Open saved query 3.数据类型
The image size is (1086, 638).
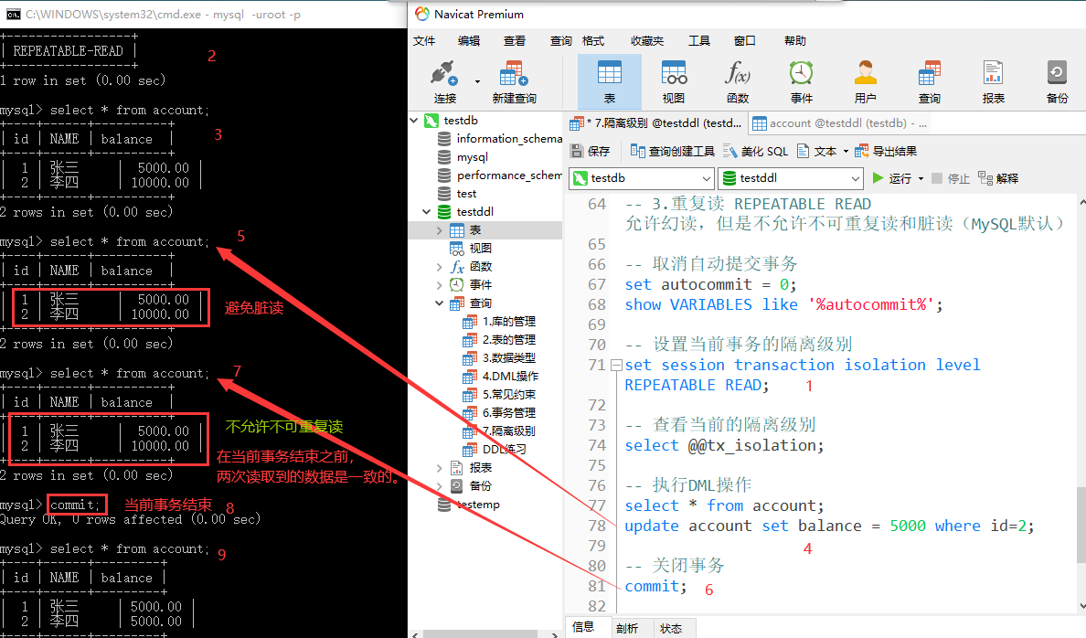(499, 358)
